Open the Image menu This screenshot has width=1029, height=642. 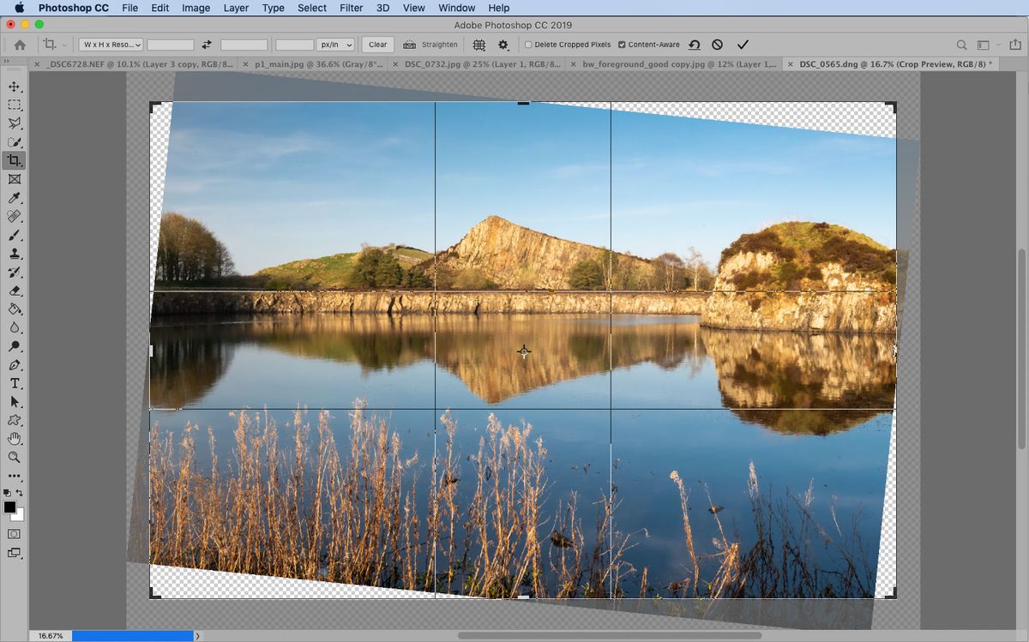[x=196, y=8]
